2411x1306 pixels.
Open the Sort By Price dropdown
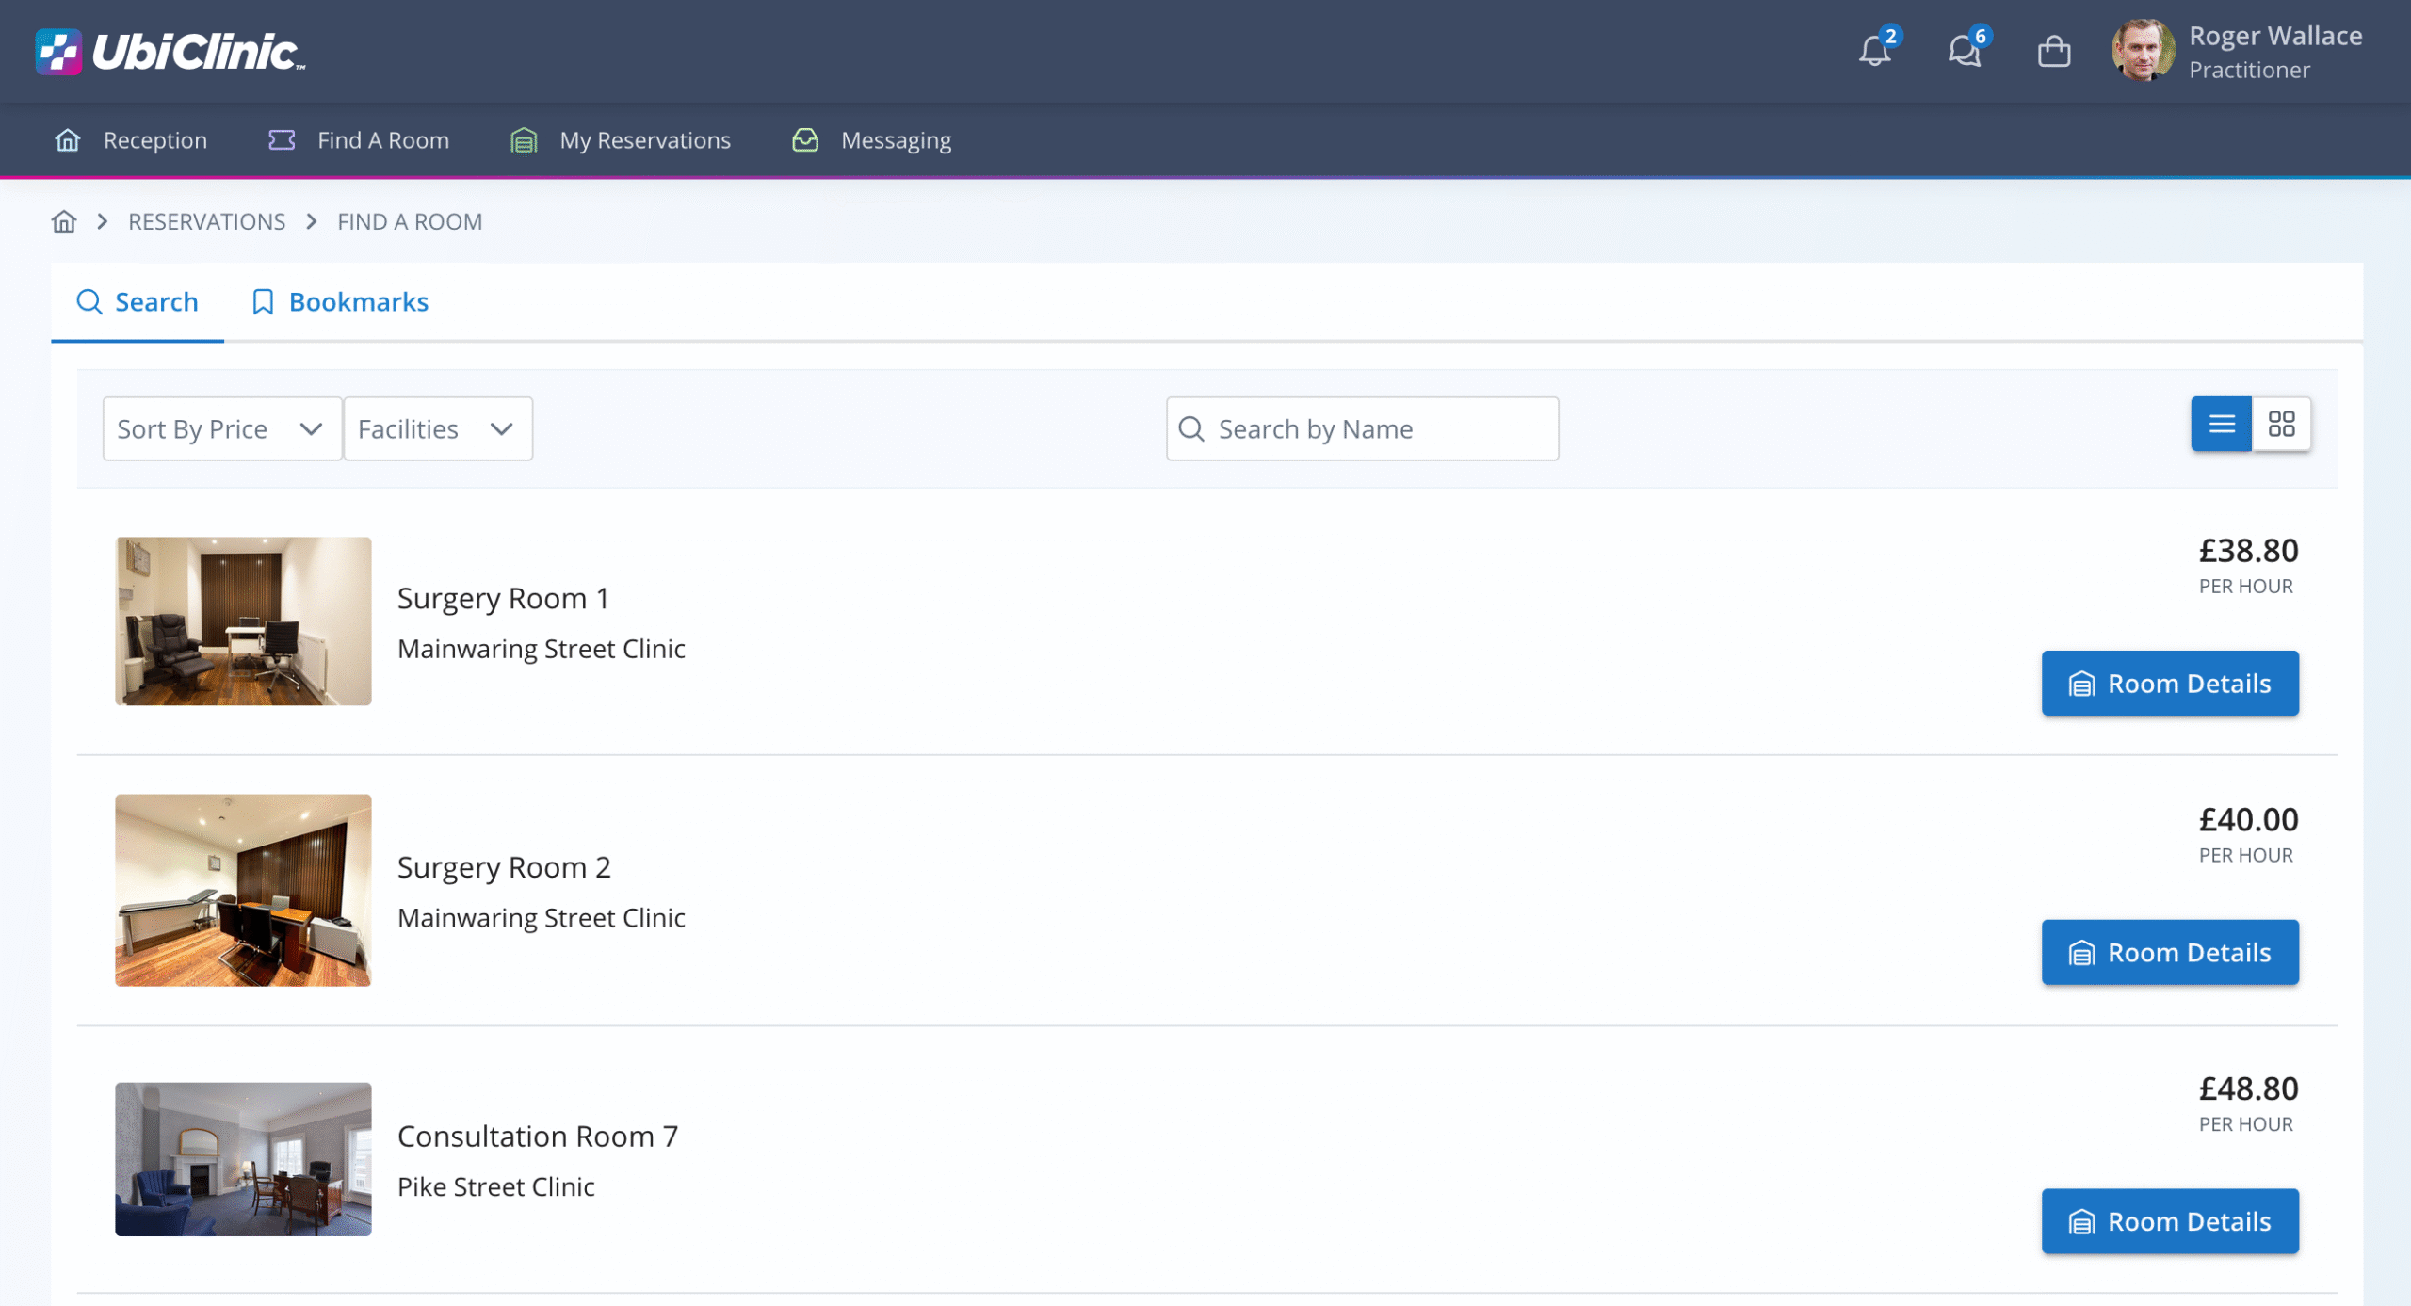(x=222, y=428)
